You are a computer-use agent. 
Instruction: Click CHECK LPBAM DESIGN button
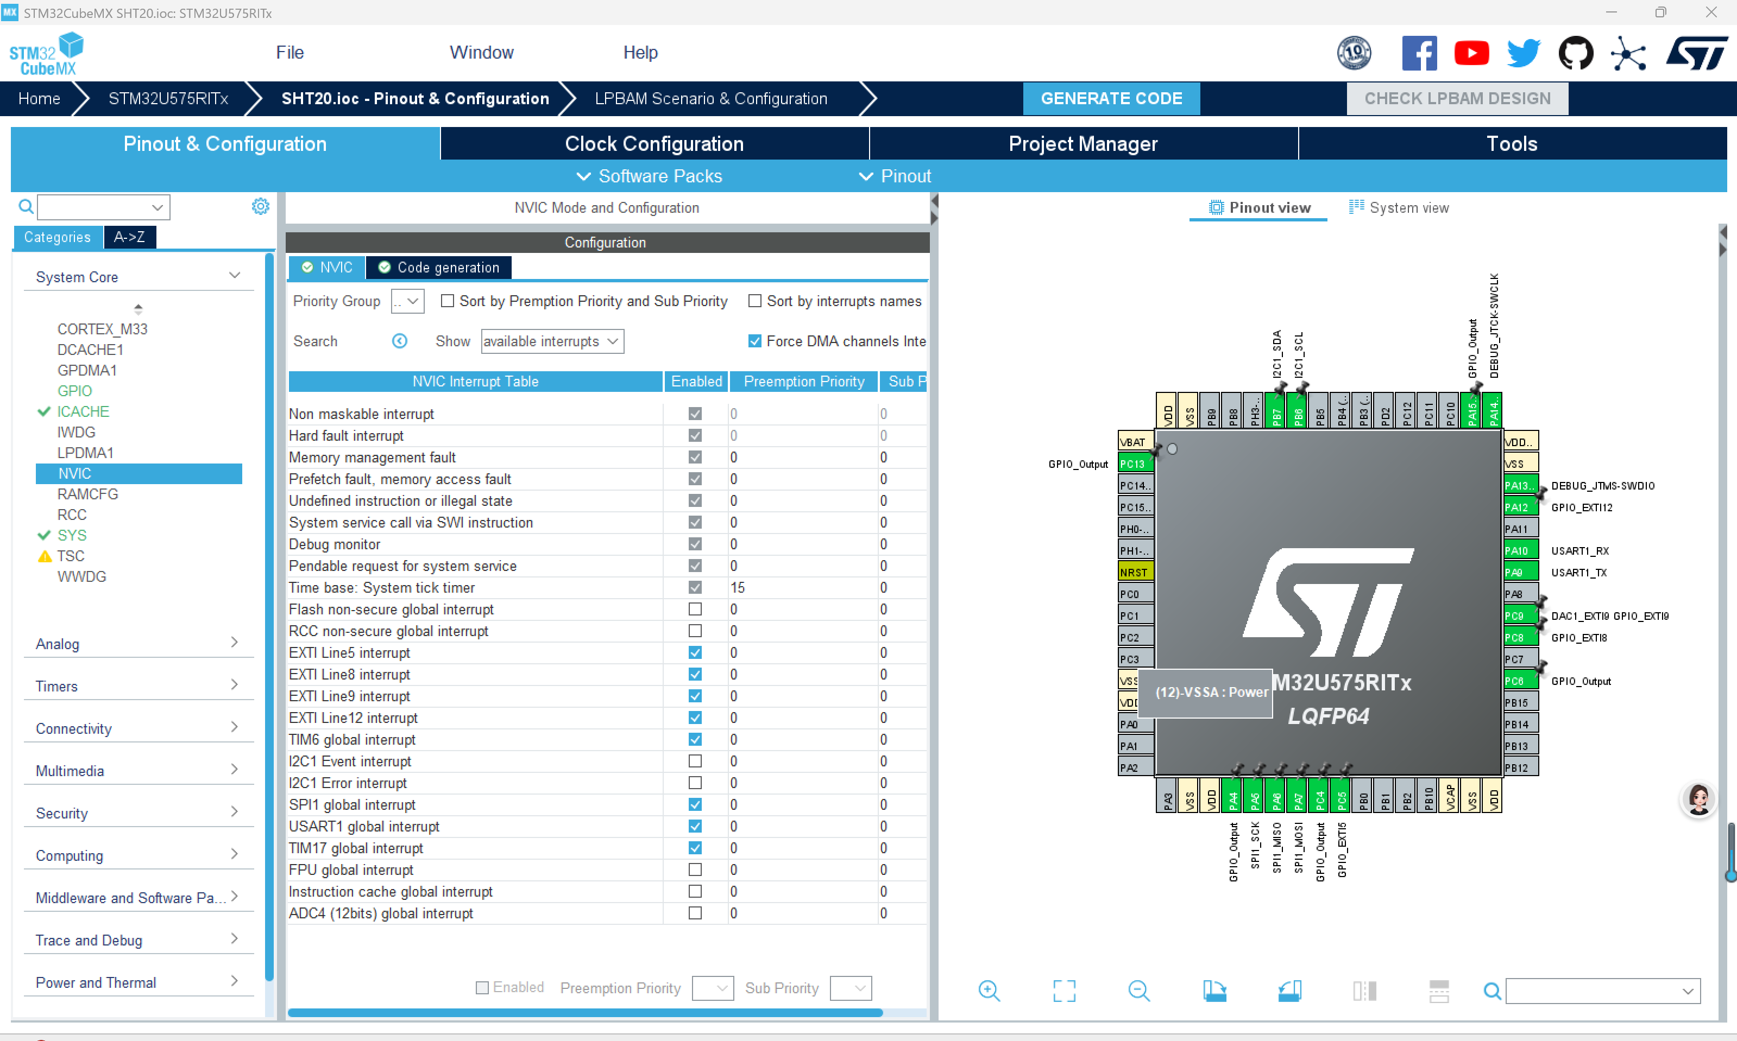[1457, 98]
